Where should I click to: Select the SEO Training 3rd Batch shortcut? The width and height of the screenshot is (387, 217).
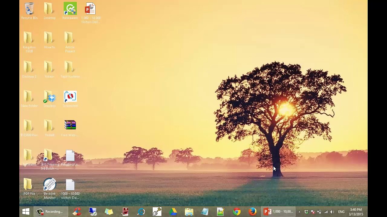click(50, 160)
